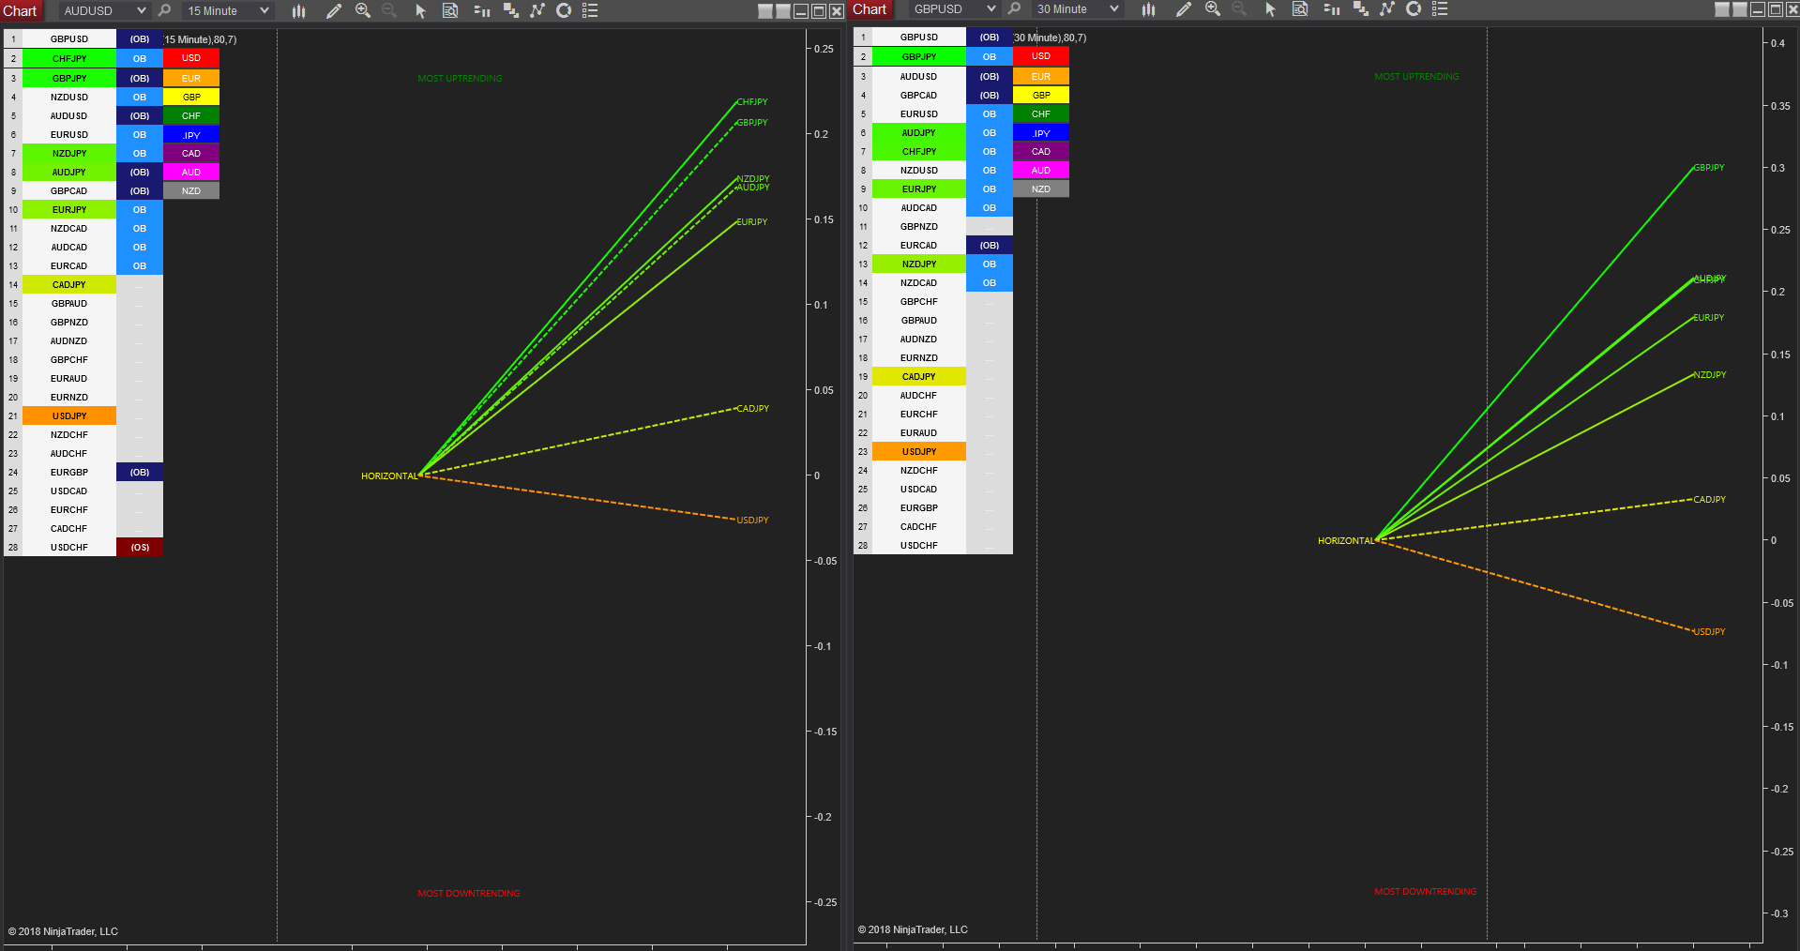The width and height of the screenshot is (1800, 951).
Task: Select cursor pointer tool in GBPUSD chart
Action: [1270, 8]
